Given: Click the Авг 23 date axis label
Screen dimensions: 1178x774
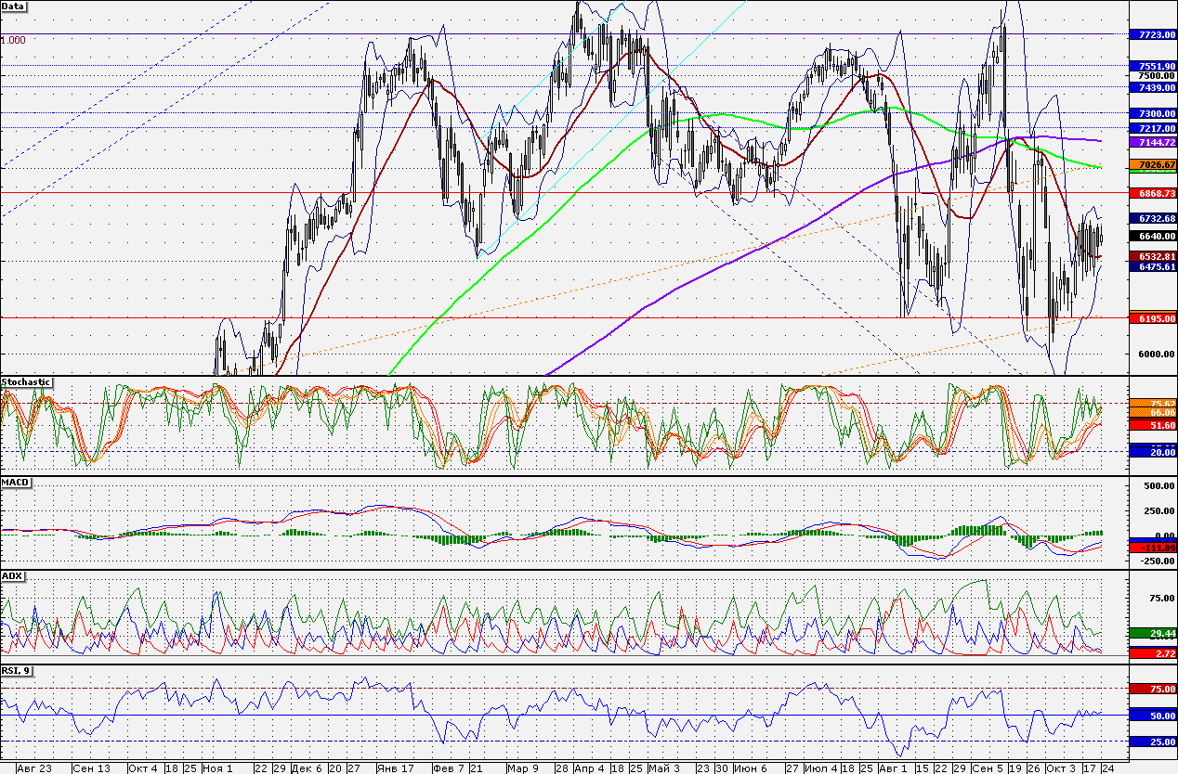Looking at the screenshot, I should click(34, 768).
